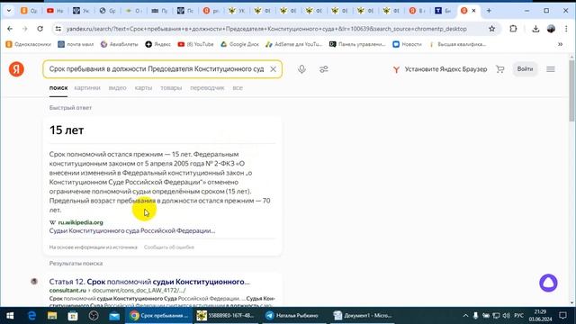The width and height of the screenshot is (576, 324).
Task: Switch to the Telegram Наталья Рыбкина taskbar window
Action: point(293,316)
